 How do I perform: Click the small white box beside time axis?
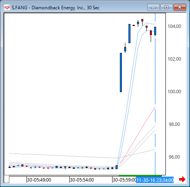point(7,179)
